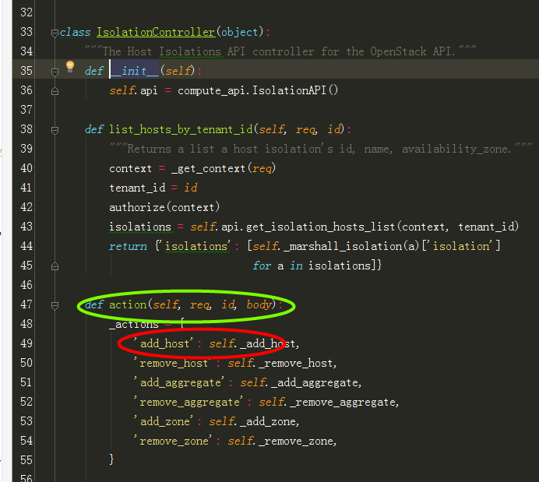Screen dimensions: 539x482
Task: Click line number 49 in gutter
Action: (26, 343)
